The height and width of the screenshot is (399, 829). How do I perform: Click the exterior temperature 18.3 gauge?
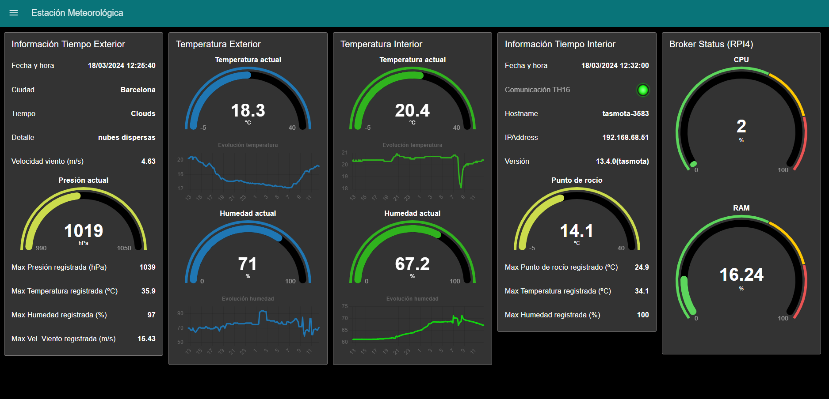[x=248, y=99]
